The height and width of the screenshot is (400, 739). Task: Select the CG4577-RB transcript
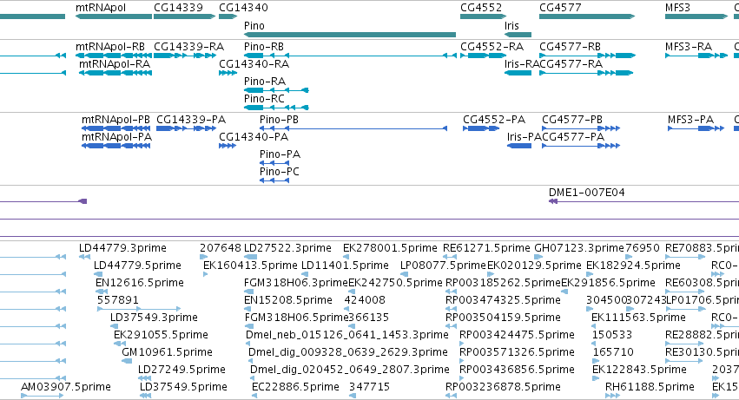pos(587,56)
